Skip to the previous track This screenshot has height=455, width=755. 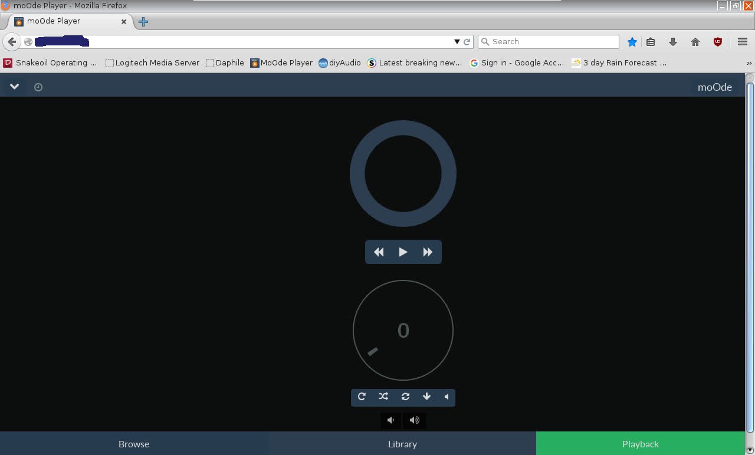(x=379, y=252)
